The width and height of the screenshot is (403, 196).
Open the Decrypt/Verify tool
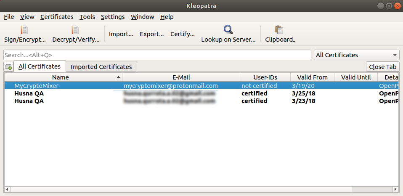point(76,34)
